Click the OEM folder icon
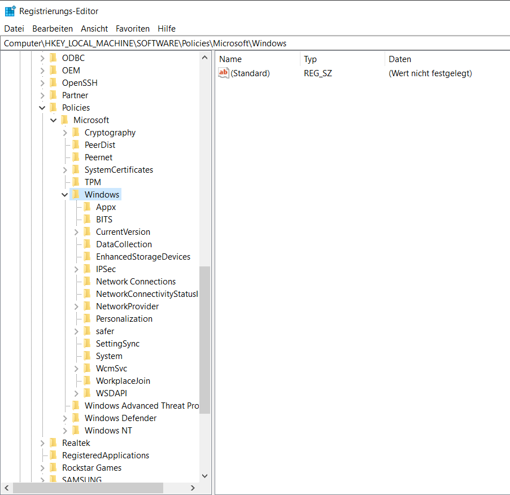 (53, 70)
